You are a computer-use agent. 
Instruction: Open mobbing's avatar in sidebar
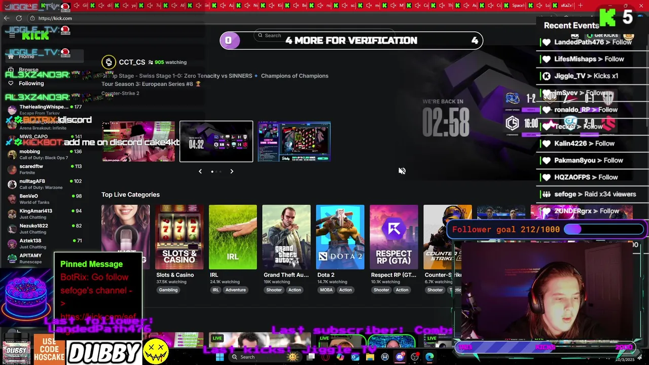coord(12,155)
